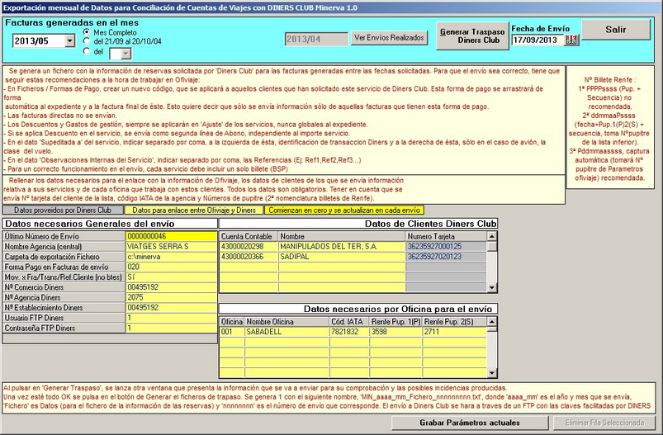Click the 'Salir' button
Viewport: 663px width, 435px height.
[616, 30]
